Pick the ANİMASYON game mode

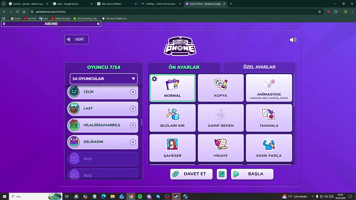[x=269, y=88]
